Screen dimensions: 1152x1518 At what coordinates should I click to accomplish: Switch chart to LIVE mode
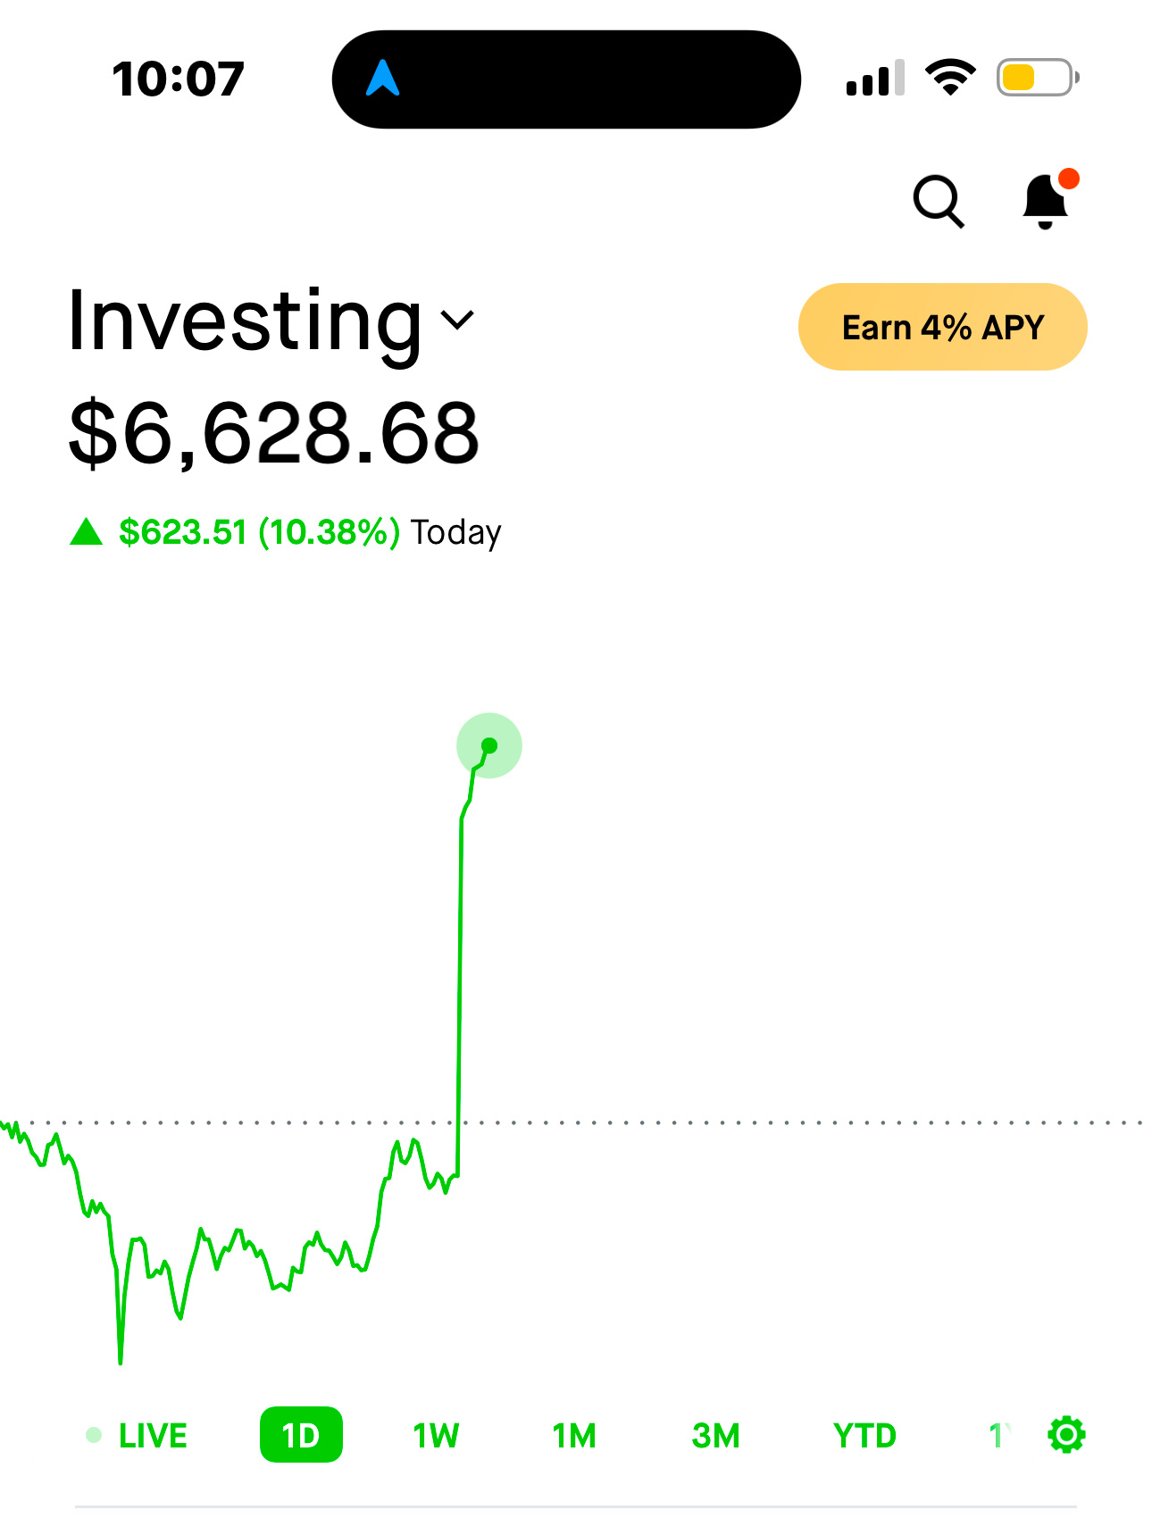click(x=137, y=1436)
